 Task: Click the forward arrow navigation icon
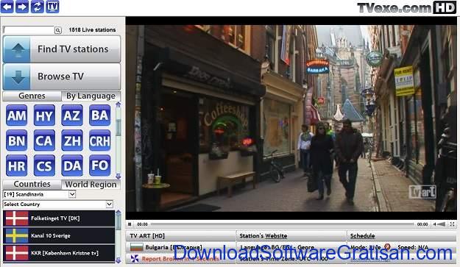pyautogui.click(x=22, y=7)
